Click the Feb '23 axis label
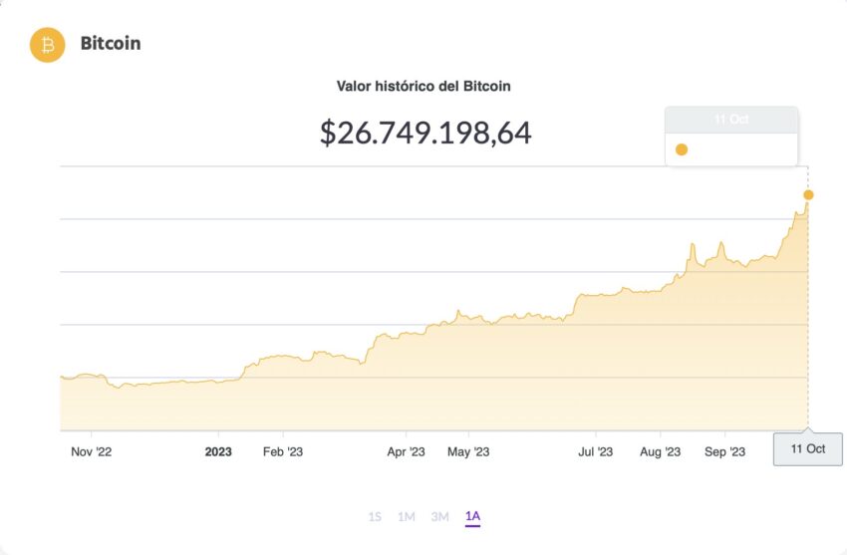Image resolution: width=847 pixels, height=555 pixels. coord(282,451)
